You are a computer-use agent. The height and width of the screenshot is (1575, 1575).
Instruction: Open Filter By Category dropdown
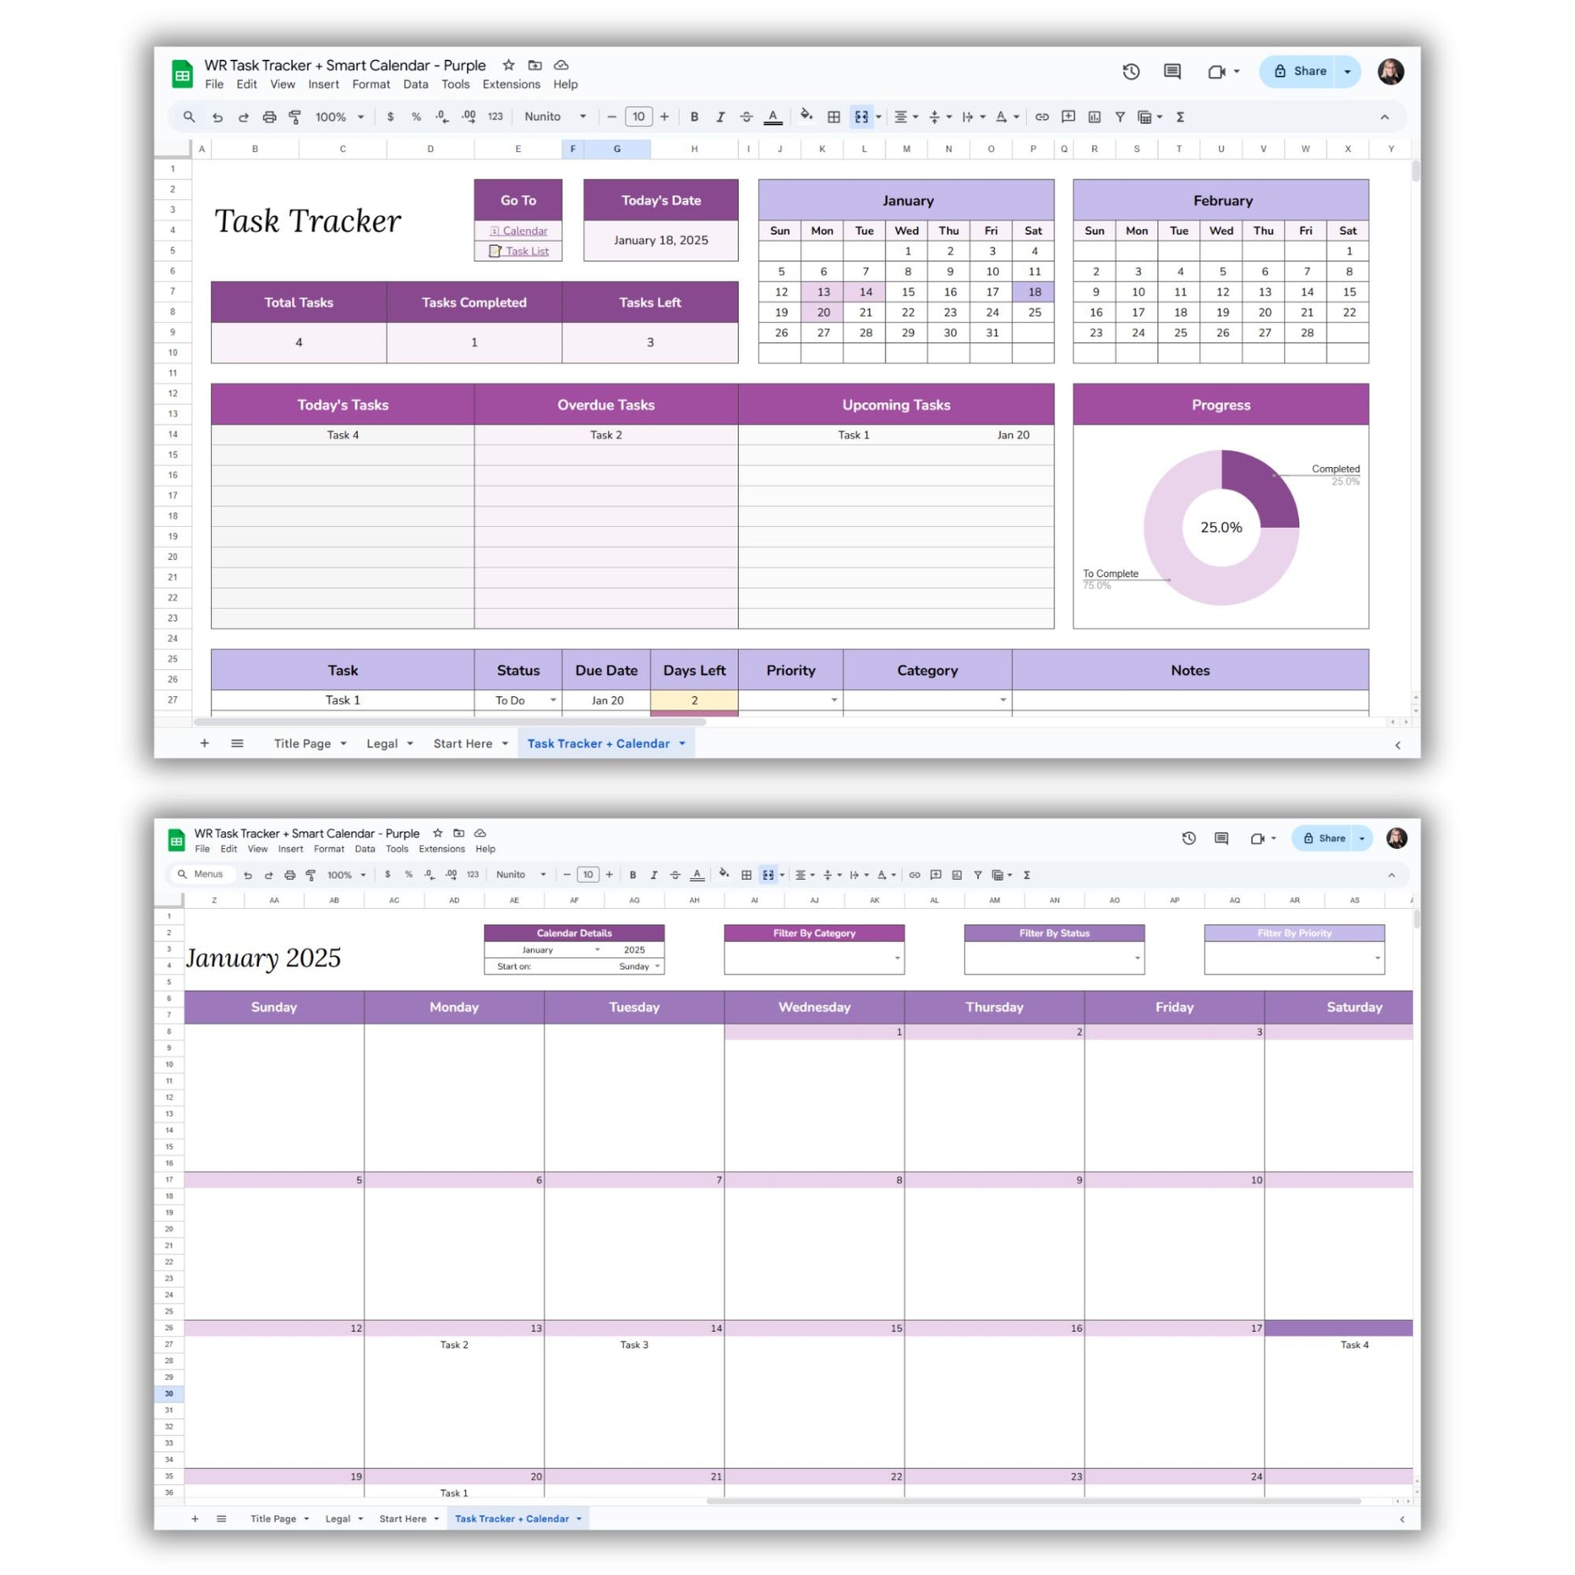point(897,958)
